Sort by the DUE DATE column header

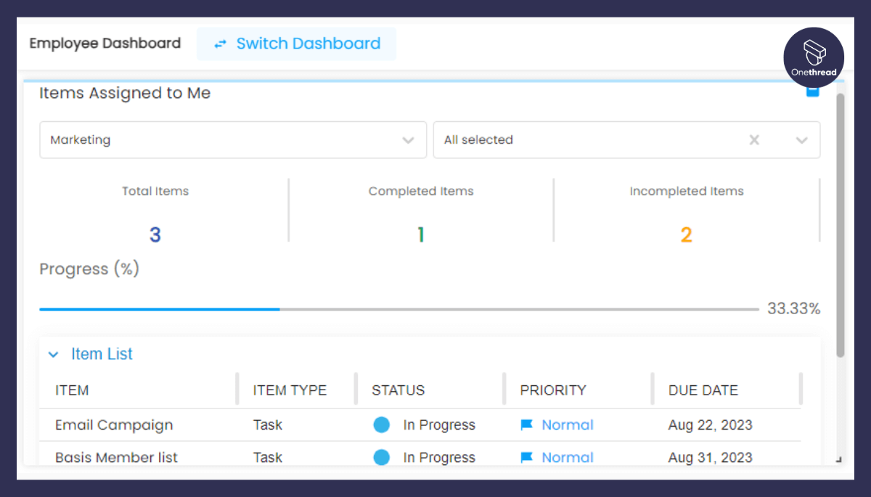703,390
